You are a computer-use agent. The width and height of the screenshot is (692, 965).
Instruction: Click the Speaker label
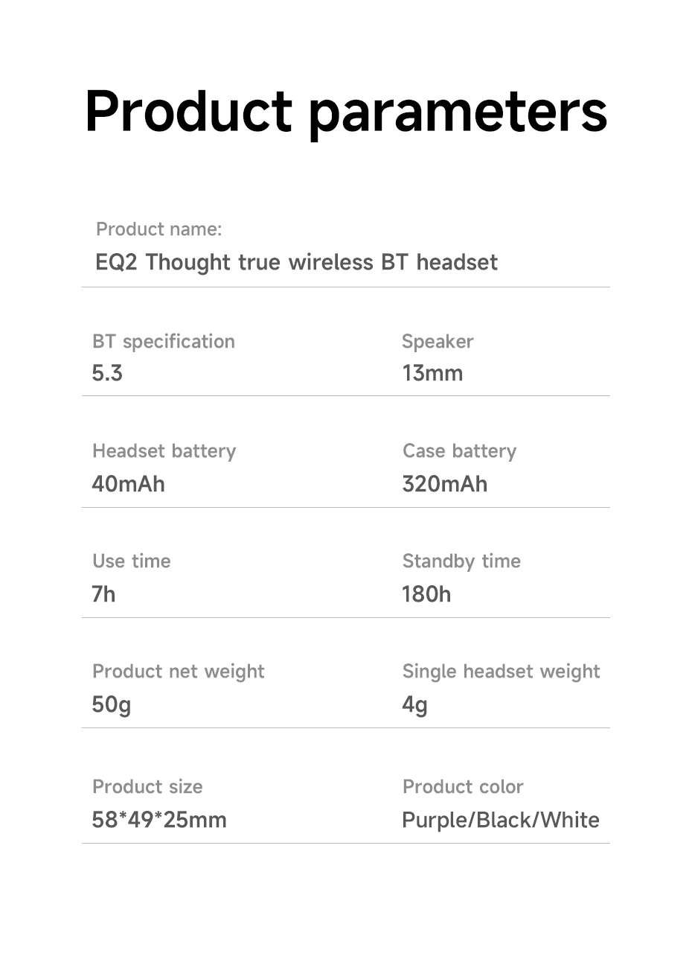pyautogui.click(x=437, y=342)
